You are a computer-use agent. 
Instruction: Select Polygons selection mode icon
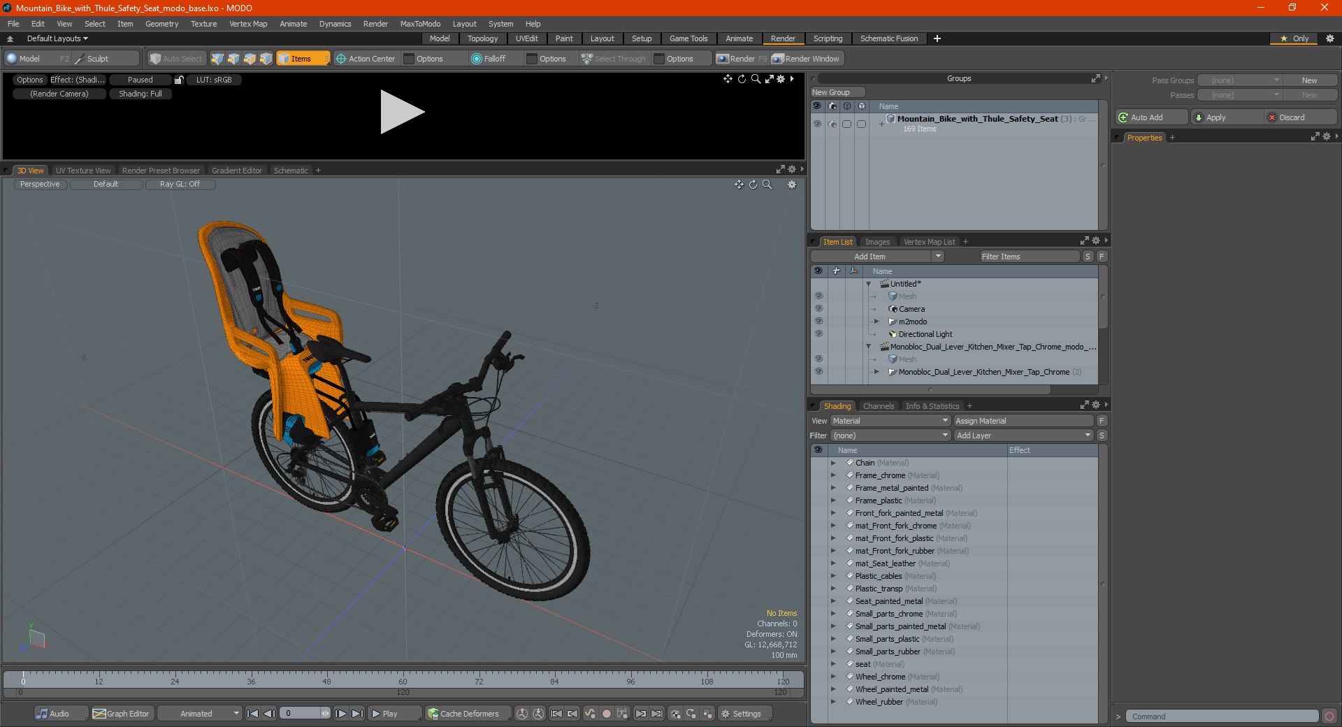(x=250, y=59)
